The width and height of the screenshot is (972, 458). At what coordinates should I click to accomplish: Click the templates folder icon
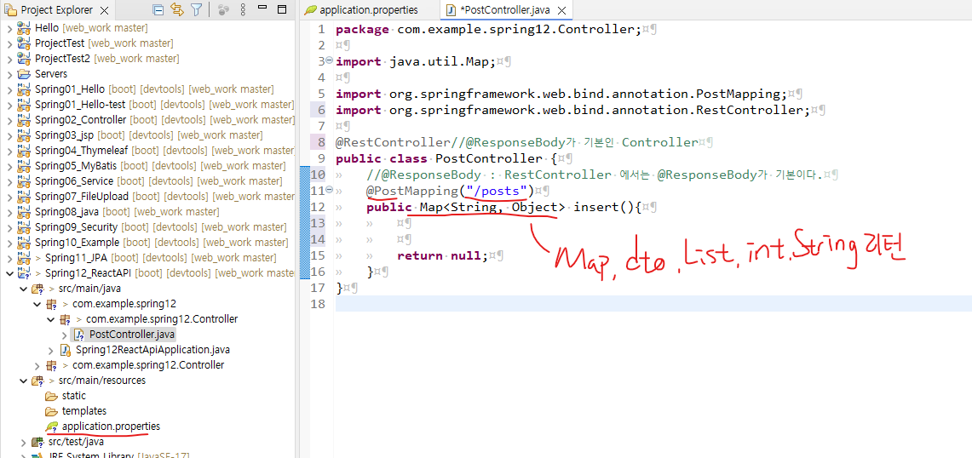[x=51, y=411]
